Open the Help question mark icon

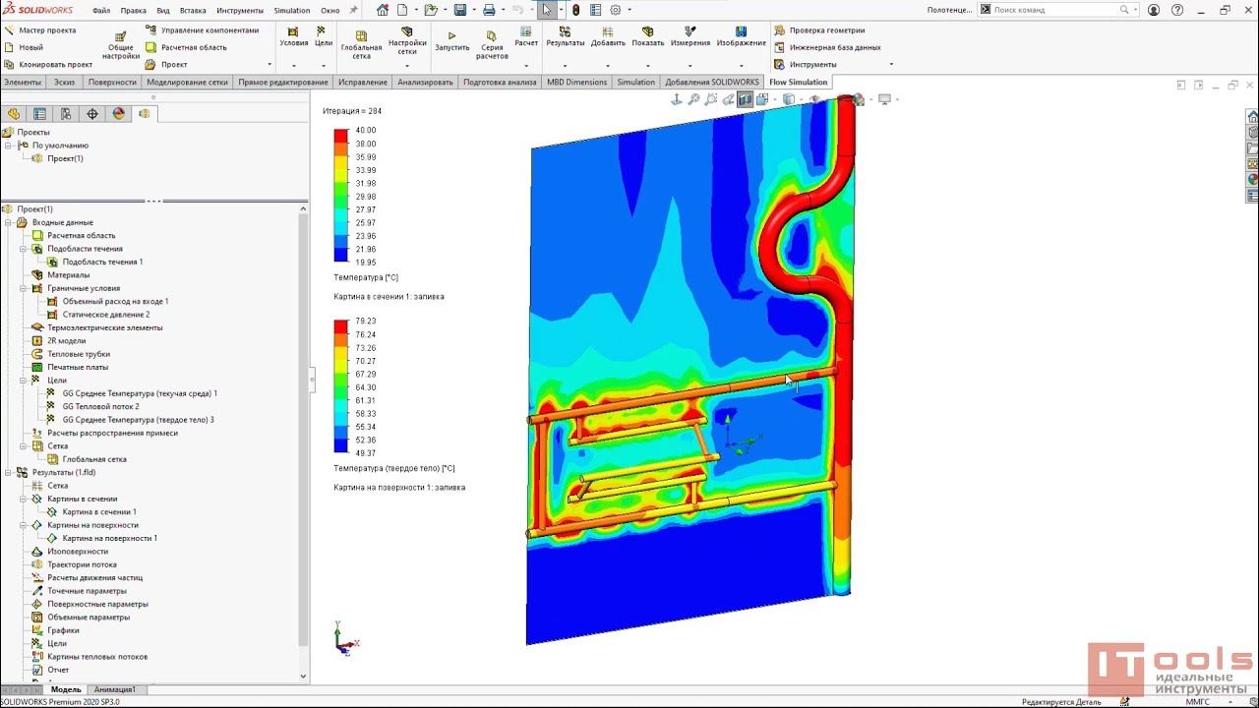tap(1177, 10)
